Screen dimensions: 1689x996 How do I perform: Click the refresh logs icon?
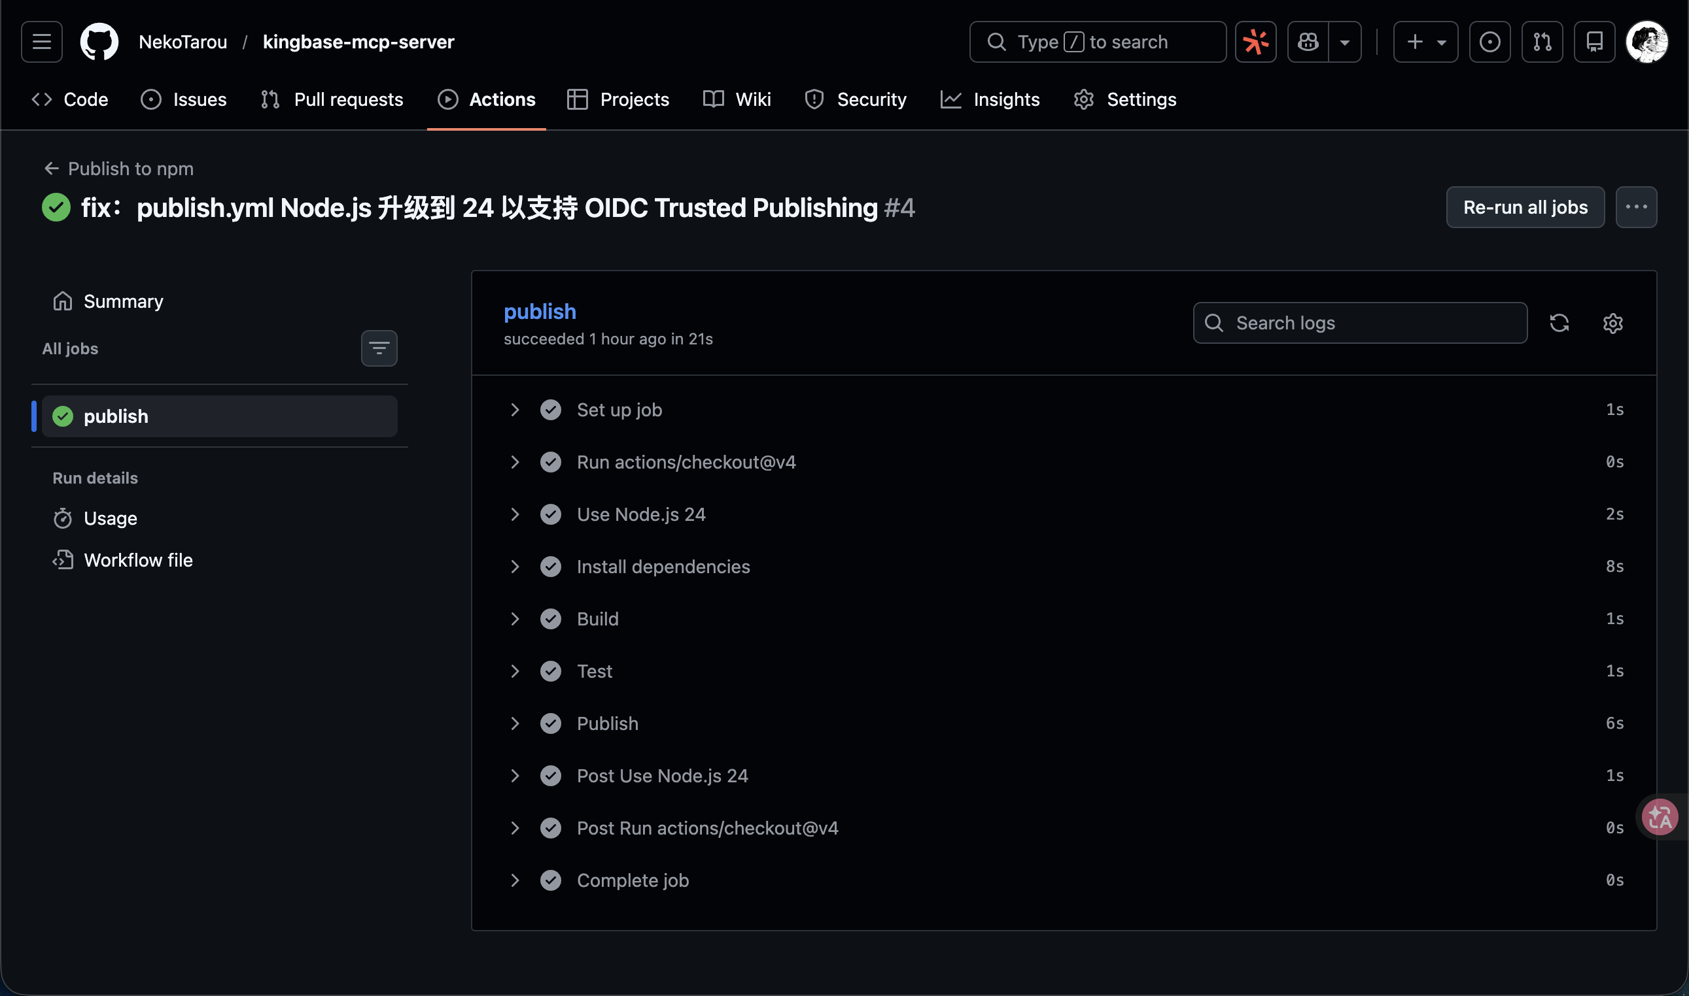tap(1559, 323)
